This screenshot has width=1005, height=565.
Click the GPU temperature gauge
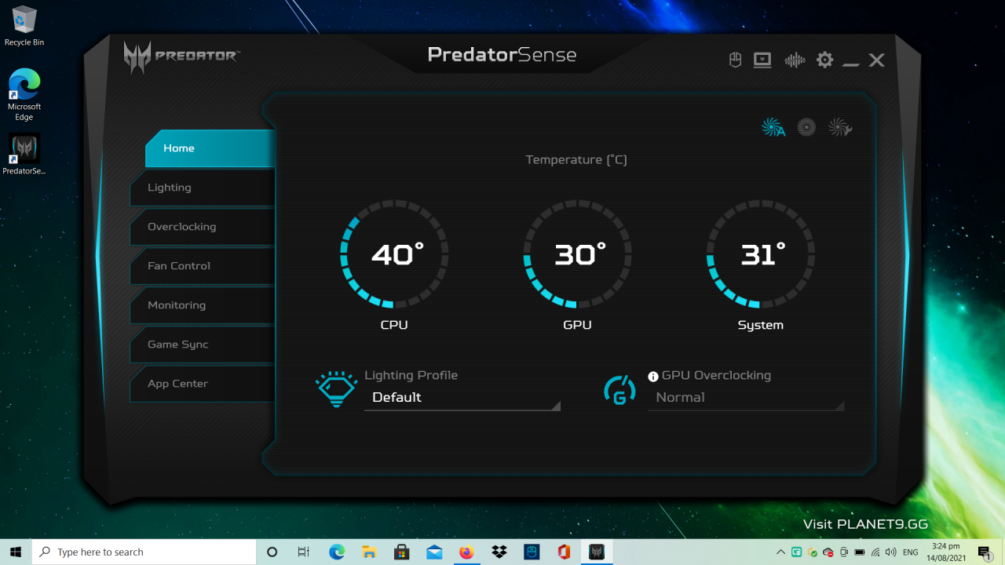[x=578, y=253]
